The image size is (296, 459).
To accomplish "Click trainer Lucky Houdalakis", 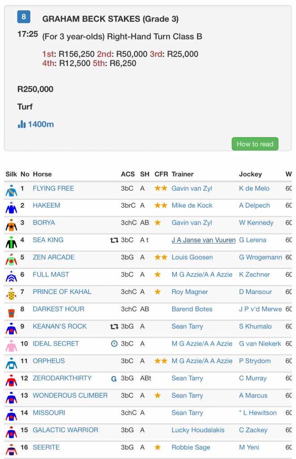I will click(x=198, y=430).
